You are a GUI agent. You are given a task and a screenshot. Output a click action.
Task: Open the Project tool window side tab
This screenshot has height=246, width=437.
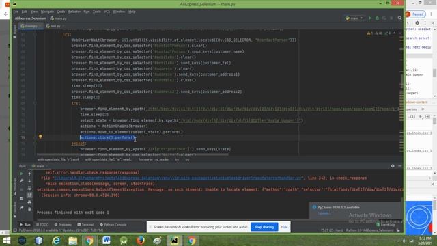coord(15,31)
